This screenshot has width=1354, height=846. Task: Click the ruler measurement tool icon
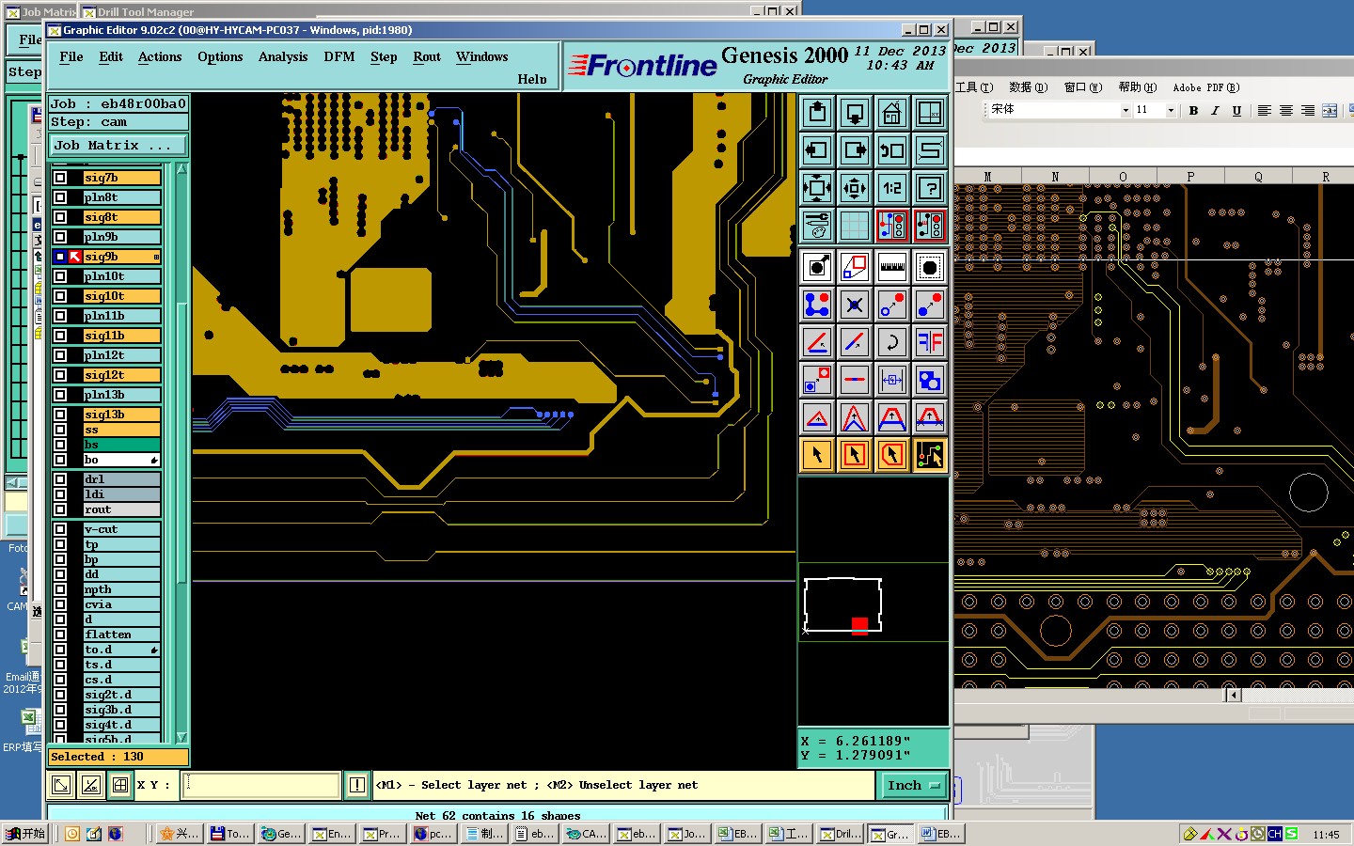pyautogui.click(x=892, y=267)
